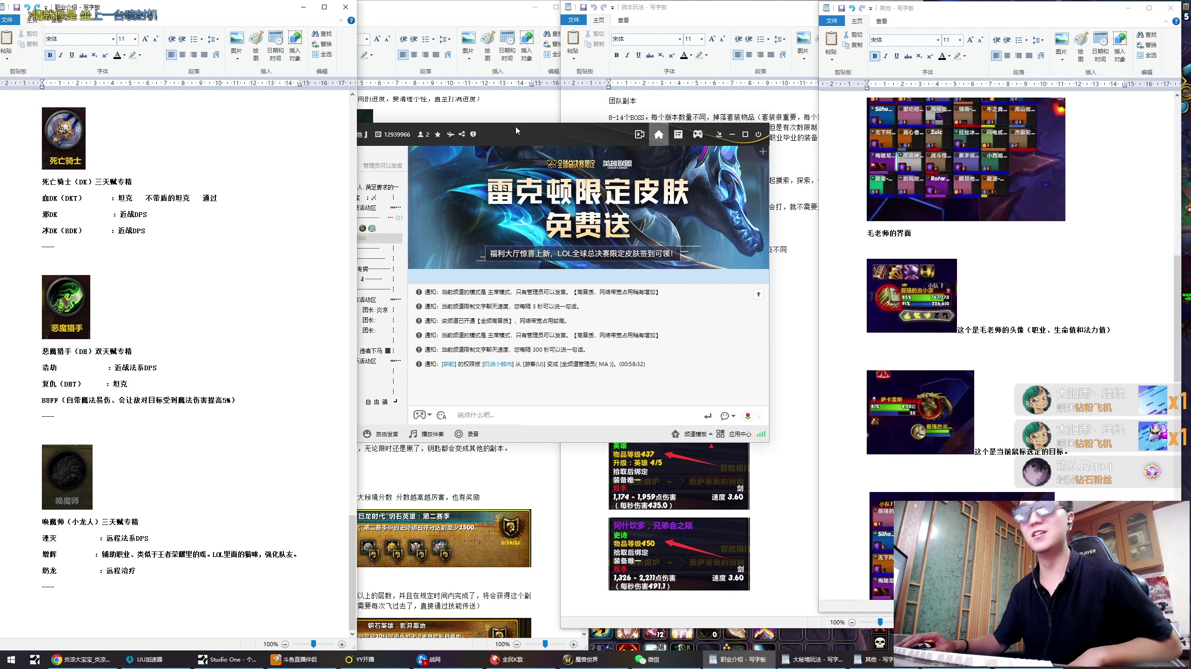Expand 频道模板 menu in YY bottom bar
This screenshot has width=1191, height=669.
click(x=692, y=434)
